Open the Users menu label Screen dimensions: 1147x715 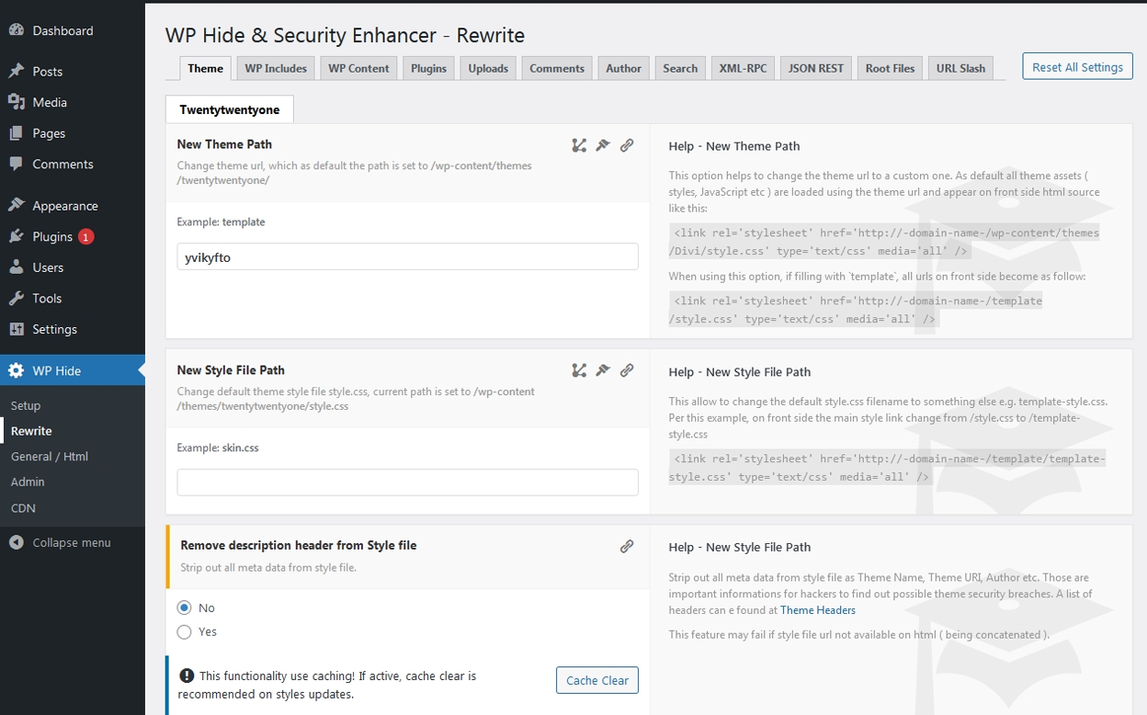[48, 267]
